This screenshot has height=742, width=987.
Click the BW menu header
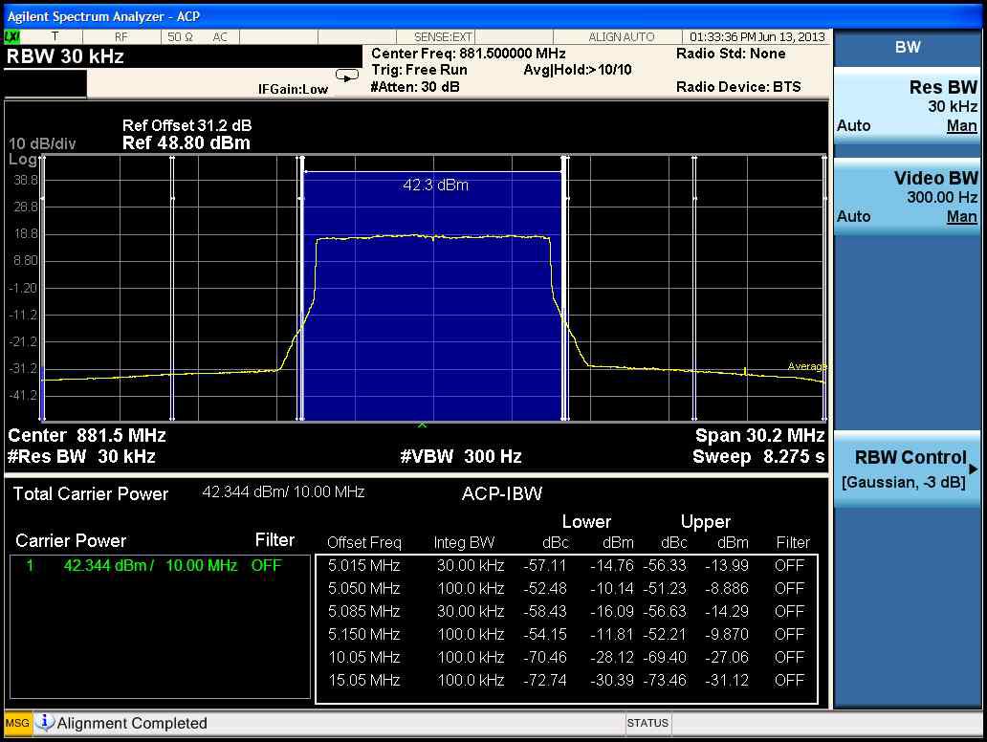[x=906, y=47]
